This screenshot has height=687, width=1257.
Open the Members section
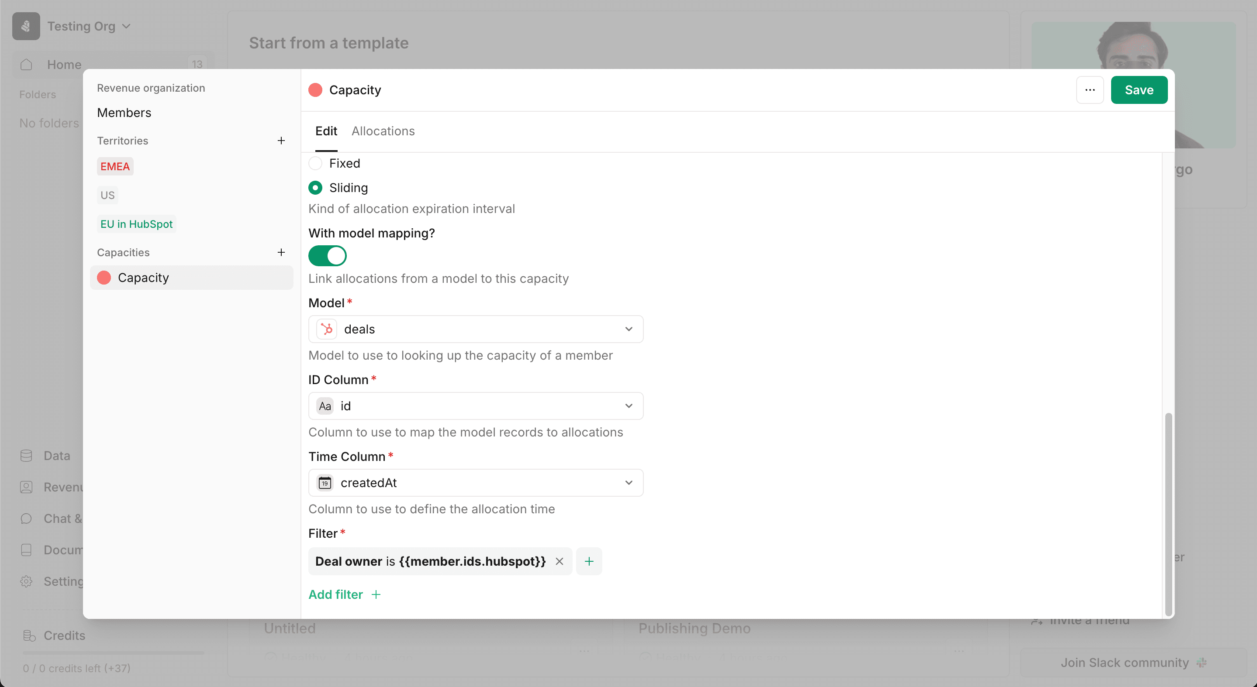[x=124, y=112]
